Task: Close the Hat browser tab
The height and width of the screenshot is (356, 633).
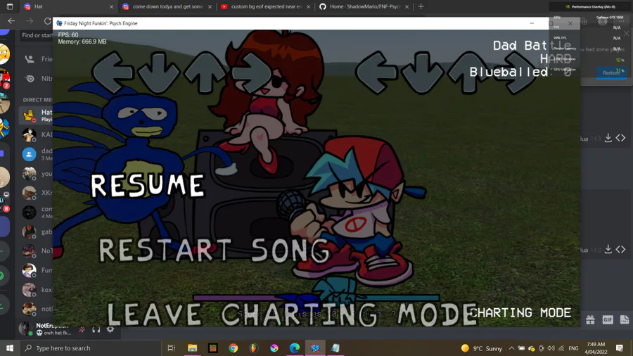Action: [x=111, y=7]
